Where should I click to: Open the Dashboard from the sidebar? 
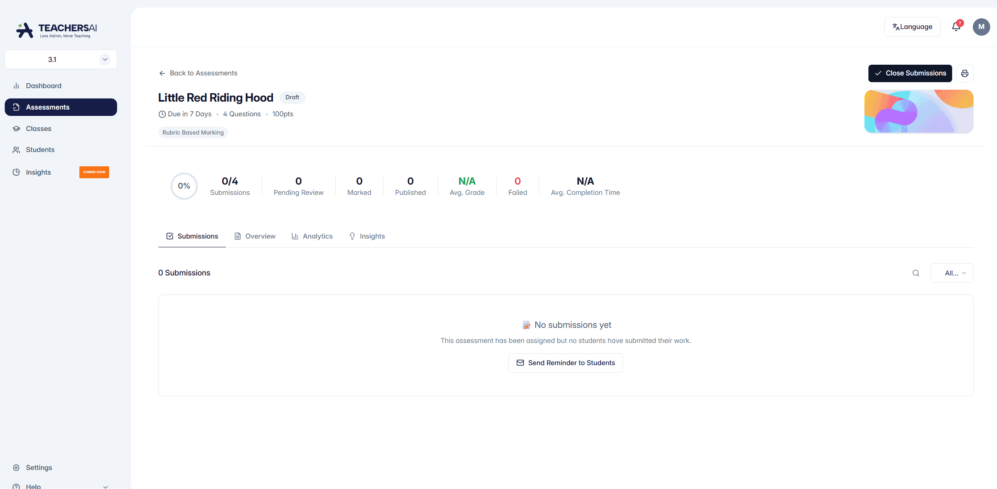click(43, 85)
